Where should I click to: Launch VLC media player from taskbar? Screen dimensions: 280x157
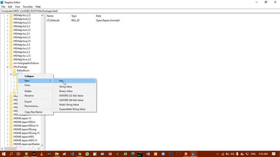pos(42,154)
